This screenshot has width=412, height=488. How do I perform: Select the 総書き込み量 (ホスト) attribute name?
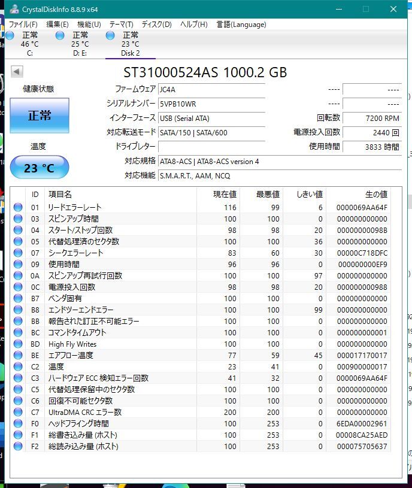click(x=83, y=435)
